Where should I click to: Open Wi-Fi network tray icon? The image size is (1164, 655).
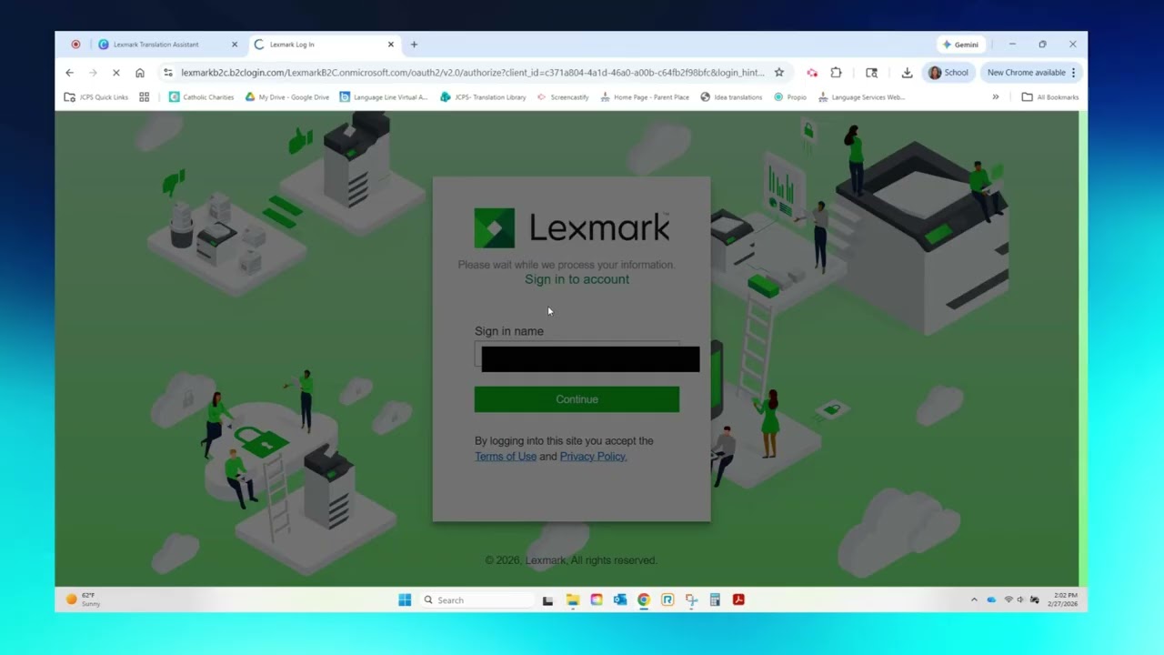1008,600
